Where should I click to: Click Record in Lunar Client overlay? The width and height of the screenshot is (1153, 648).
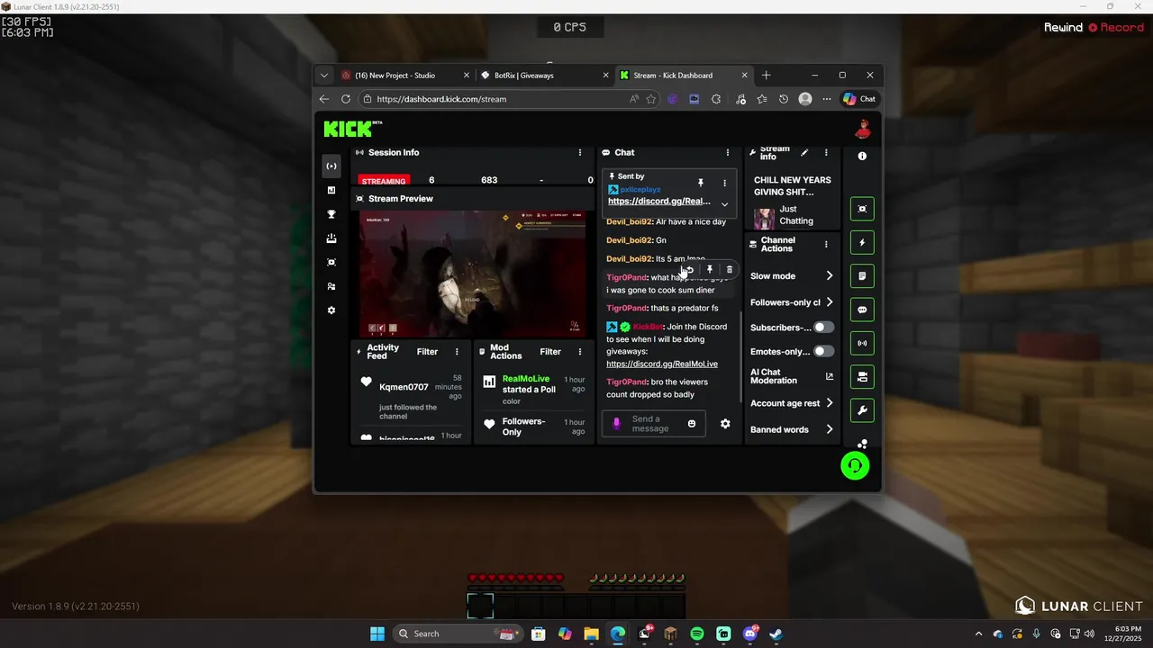click(1115, 27)
